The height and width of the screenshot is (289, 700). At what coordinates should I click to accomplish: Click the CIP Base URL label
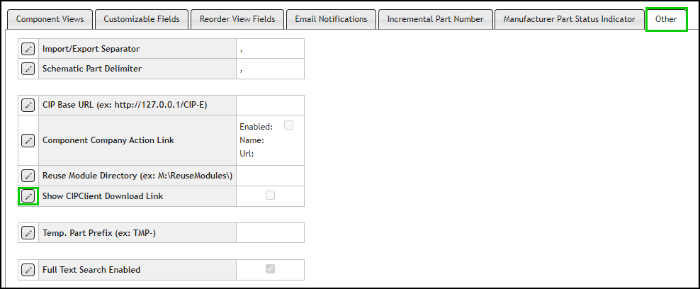(x=125, y=106)
